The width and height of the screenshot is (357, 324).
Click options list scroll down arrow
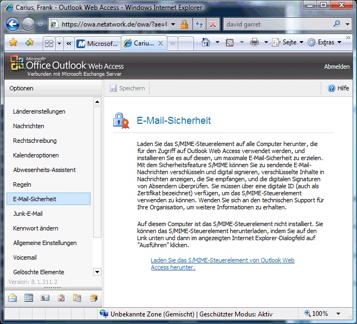pyautogui.click(x=97, y=272)
